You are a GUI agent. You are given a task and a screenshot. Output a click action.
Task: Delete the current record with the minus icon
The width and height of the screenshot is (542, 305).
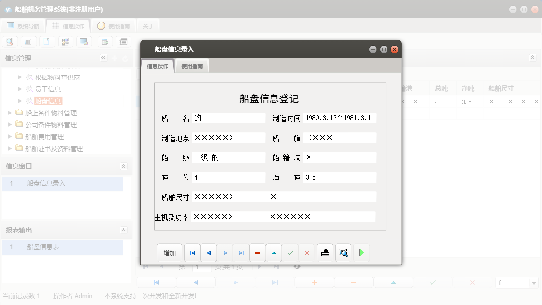257,252
